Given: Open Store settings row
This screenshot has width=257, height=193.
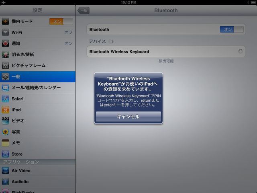Looking at the screenshot, I should point(37,154).
